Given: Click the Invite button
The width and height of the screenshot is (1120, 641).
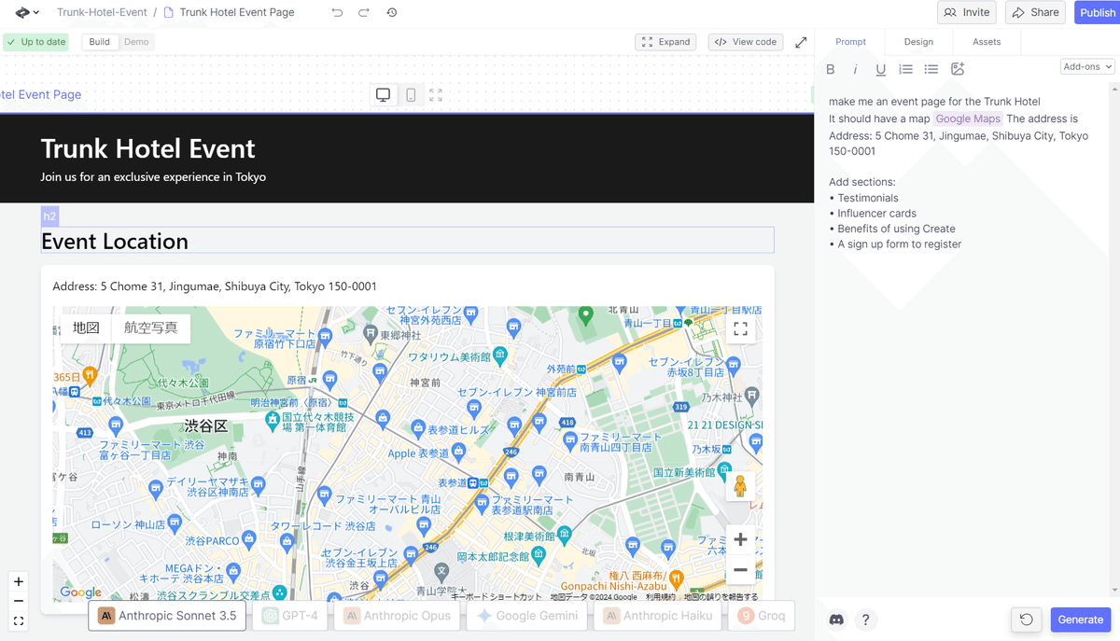Looking at the screenshot, I should tap(967, 12).
